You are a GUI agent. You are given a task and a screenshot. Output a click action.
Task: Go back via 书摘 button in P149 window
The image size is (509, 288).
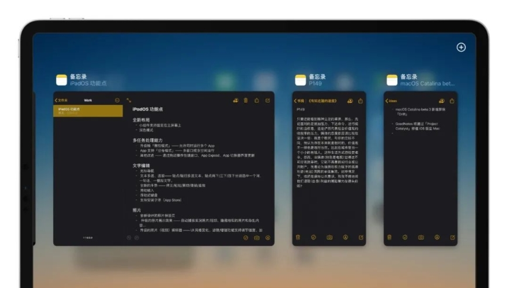(x=300, y=101)
